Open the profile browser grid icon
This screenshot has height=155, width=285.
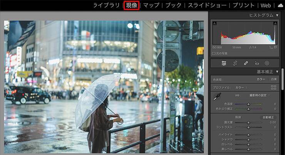[x=274, y=87]
